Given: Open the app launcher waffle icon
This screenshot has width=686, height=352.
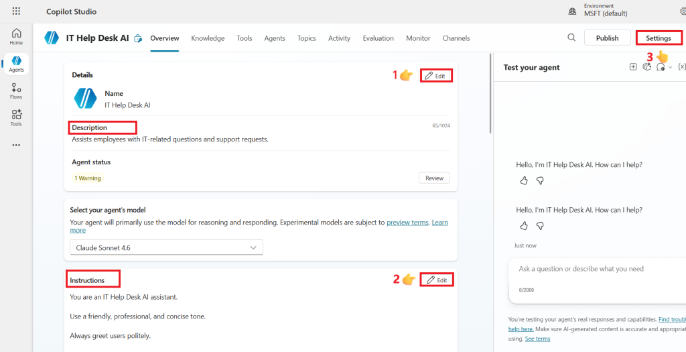Looking at the screenshot, I should [x=16, y=11].
